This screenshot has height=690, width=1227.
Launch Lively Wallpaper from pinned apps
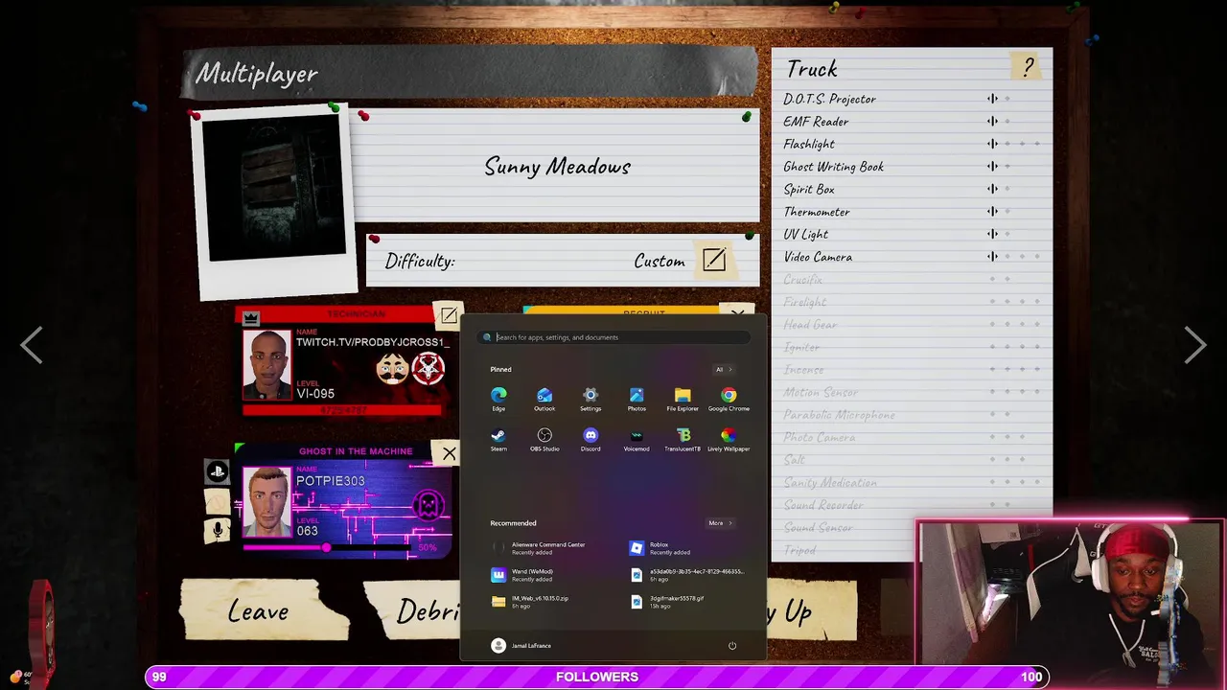(729, 440)
